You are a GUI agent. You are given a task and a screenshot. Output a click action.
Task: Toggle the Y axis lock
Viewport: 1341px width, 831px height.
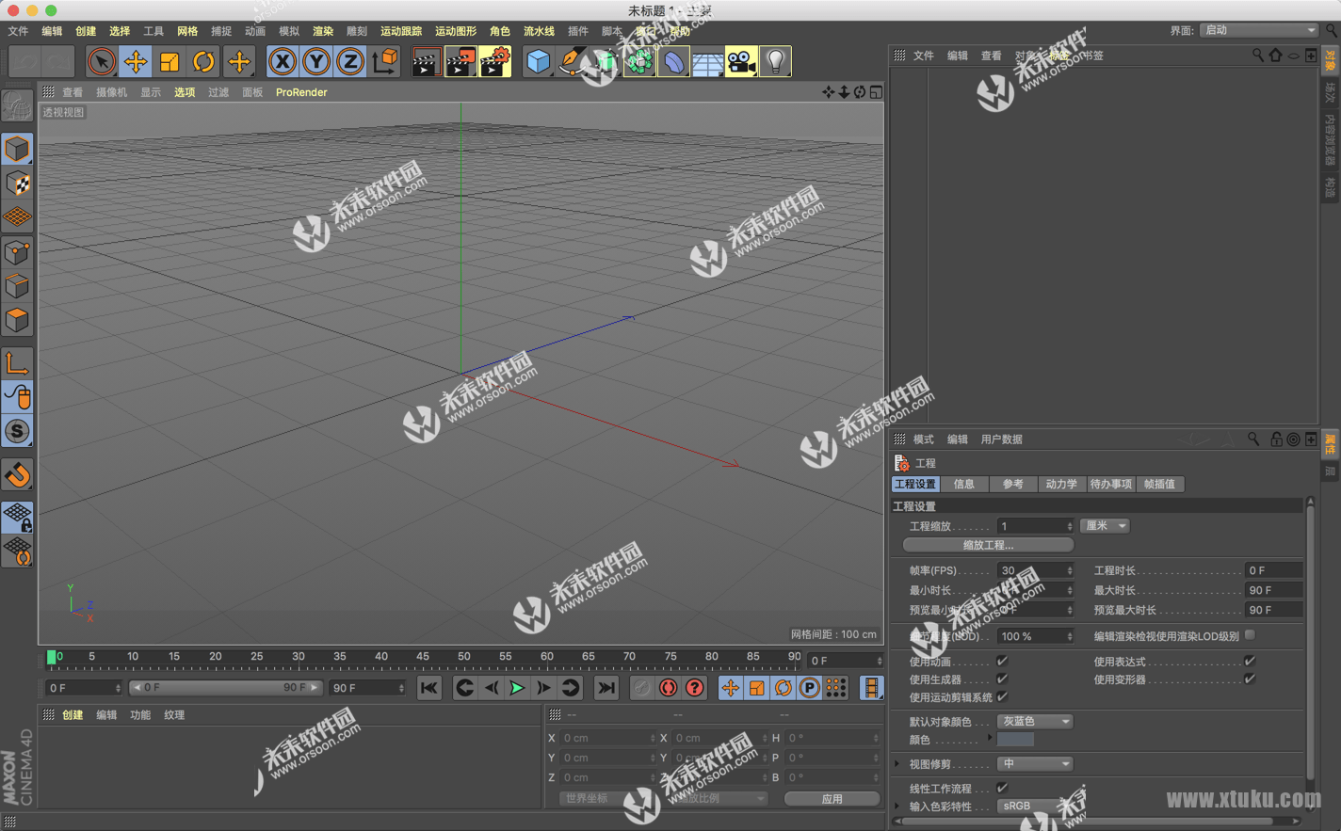point(316,62)
